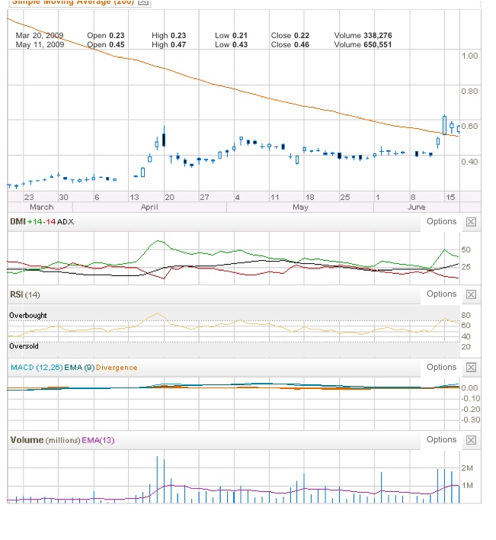Click the Simple Moving Average (200) label

coord(72,2)
